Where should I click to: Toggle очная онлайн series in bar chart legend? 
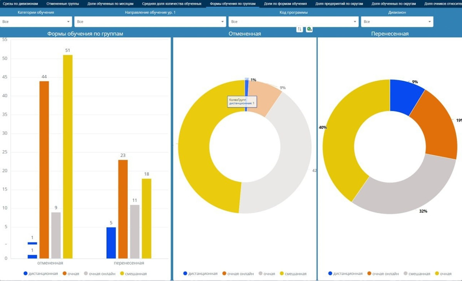pyautogui.click(x=102, y=274)
